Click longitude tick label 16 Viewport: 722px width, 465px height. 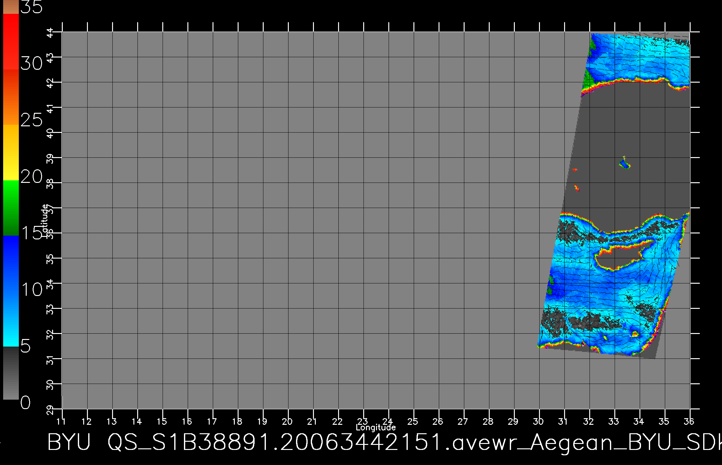pos(187,421)
